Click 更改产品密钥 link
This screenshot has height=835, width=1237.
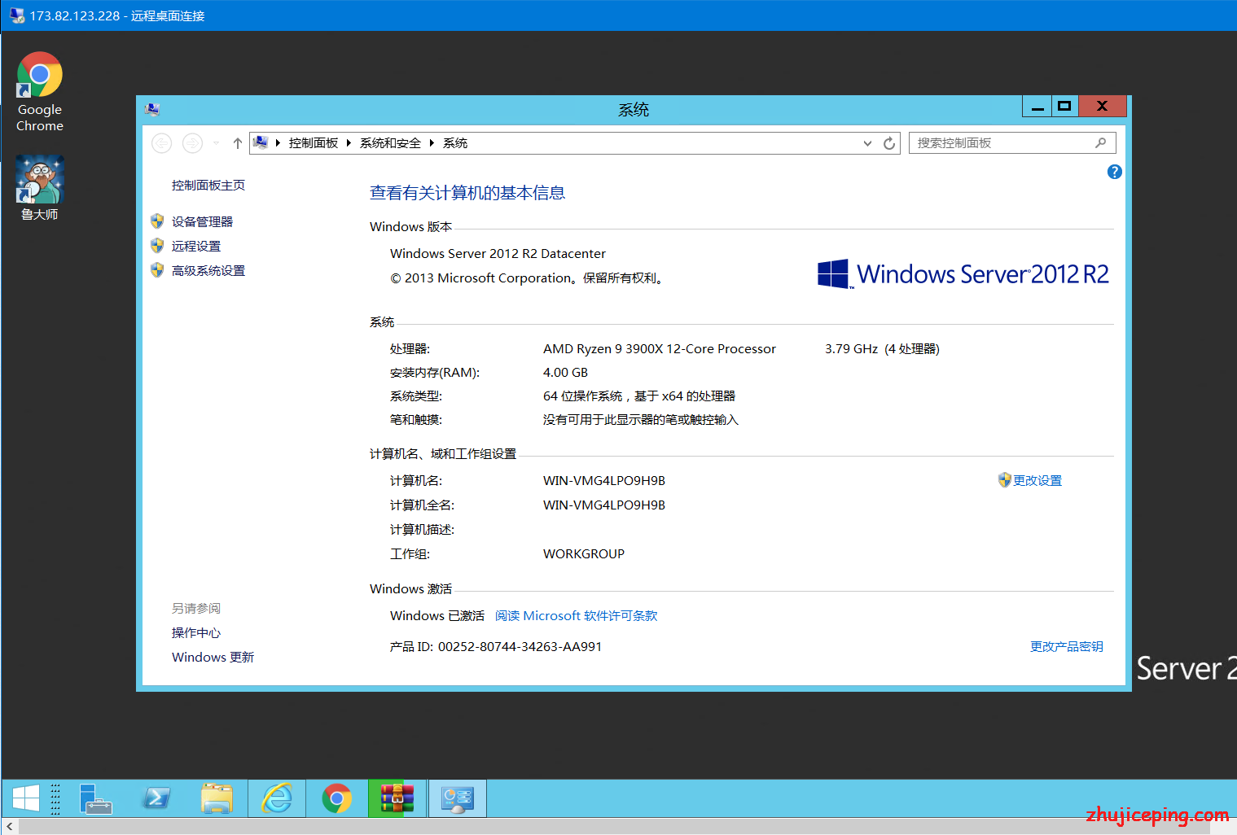[1067, 646]
